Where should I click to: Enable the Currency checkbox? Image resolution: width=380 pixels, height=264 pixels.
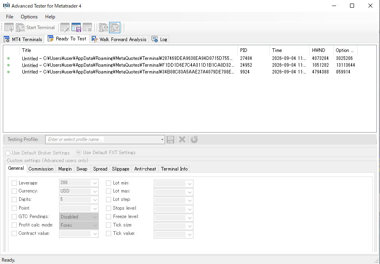(x=14, y=191)
